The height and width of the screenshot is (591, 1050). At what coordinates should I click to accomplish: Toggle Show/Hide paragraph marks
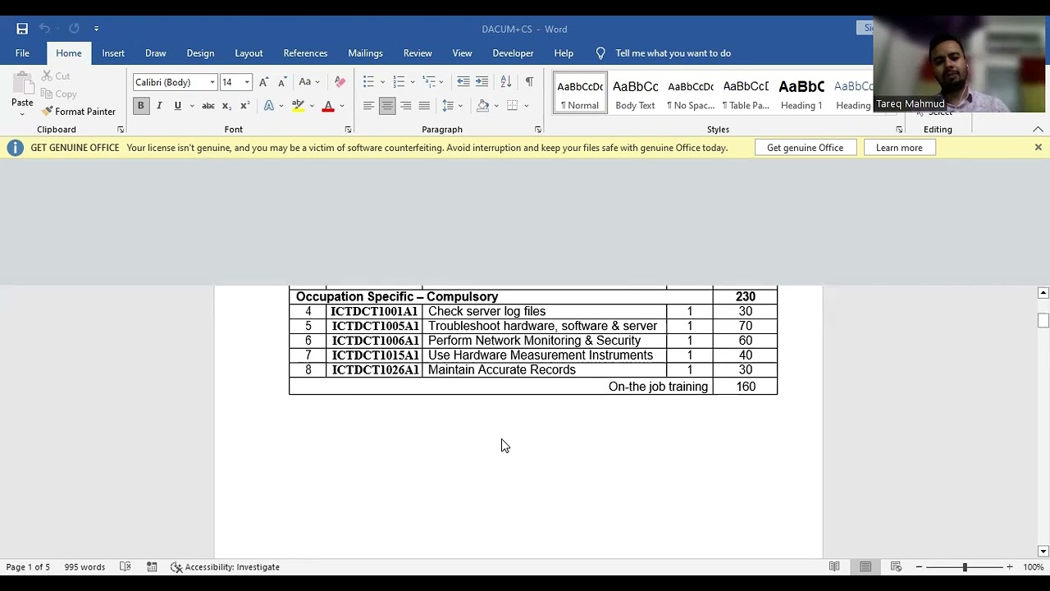(x=529, y=82)
